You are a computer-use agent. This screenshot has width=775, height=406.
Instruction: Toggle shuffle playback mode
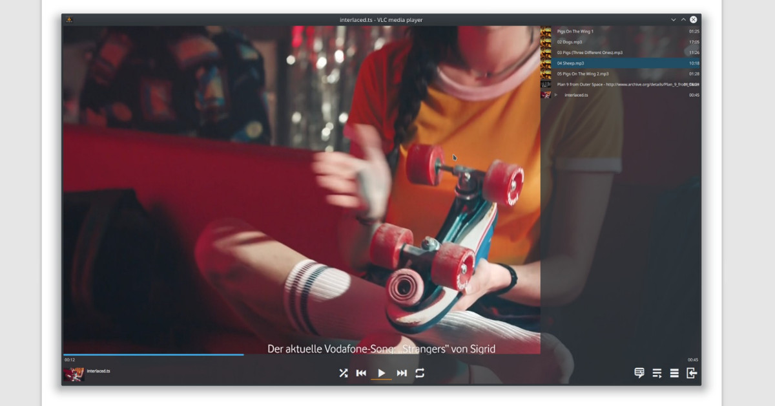[x=344, y=373]
